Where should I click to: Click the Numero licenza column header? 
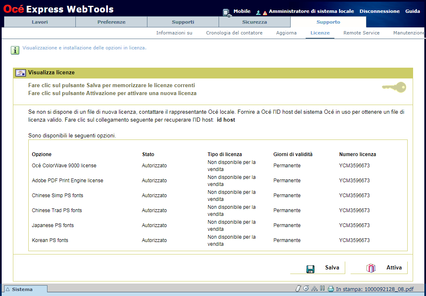click(x=358, y=154)
